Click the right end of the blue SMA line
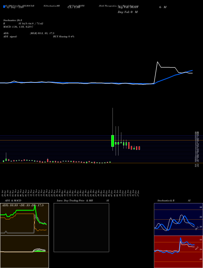The image size is (203, 268). 192,70
